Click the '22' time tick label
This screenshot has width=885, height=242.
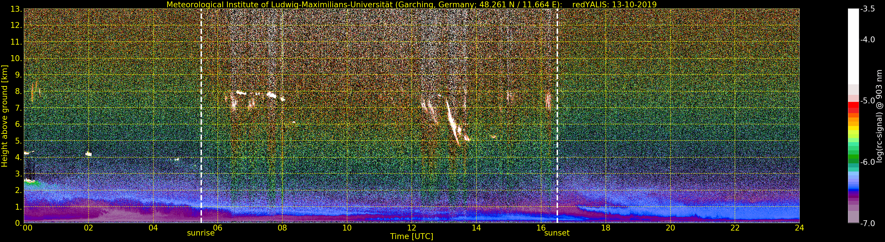(x=735, y=228)
